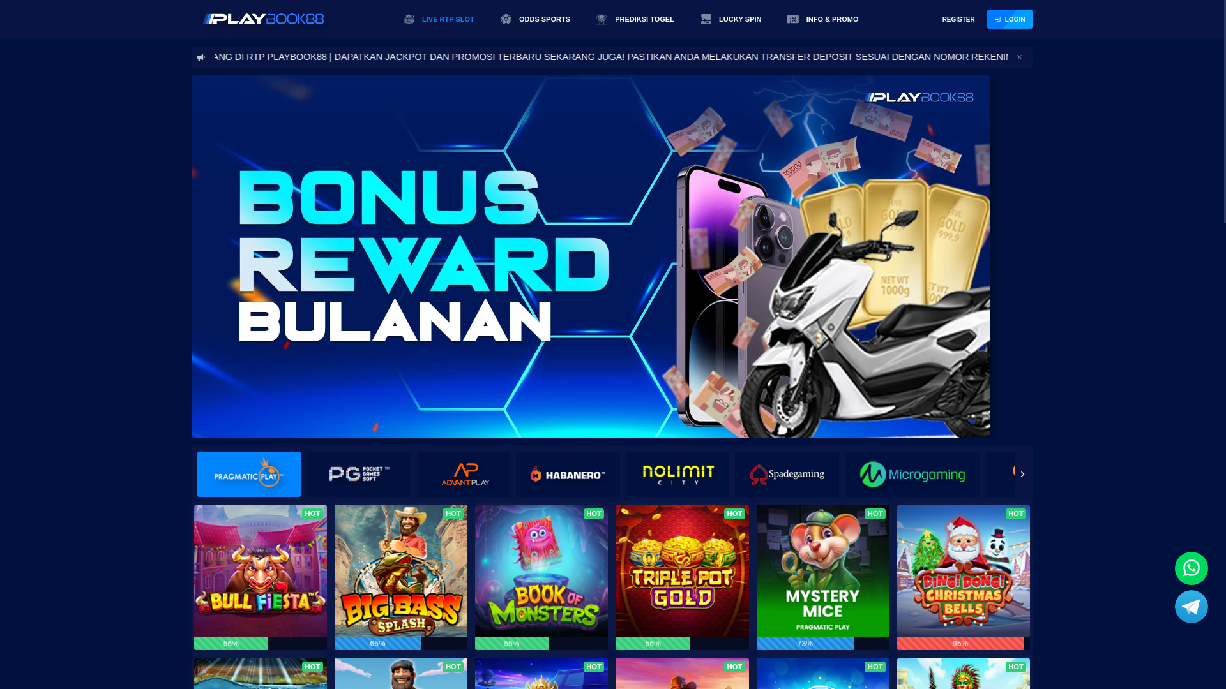
Task: Click the PLAYBOOK88 logo in the header
Action: pyautogui.click(x=263, y=19)
